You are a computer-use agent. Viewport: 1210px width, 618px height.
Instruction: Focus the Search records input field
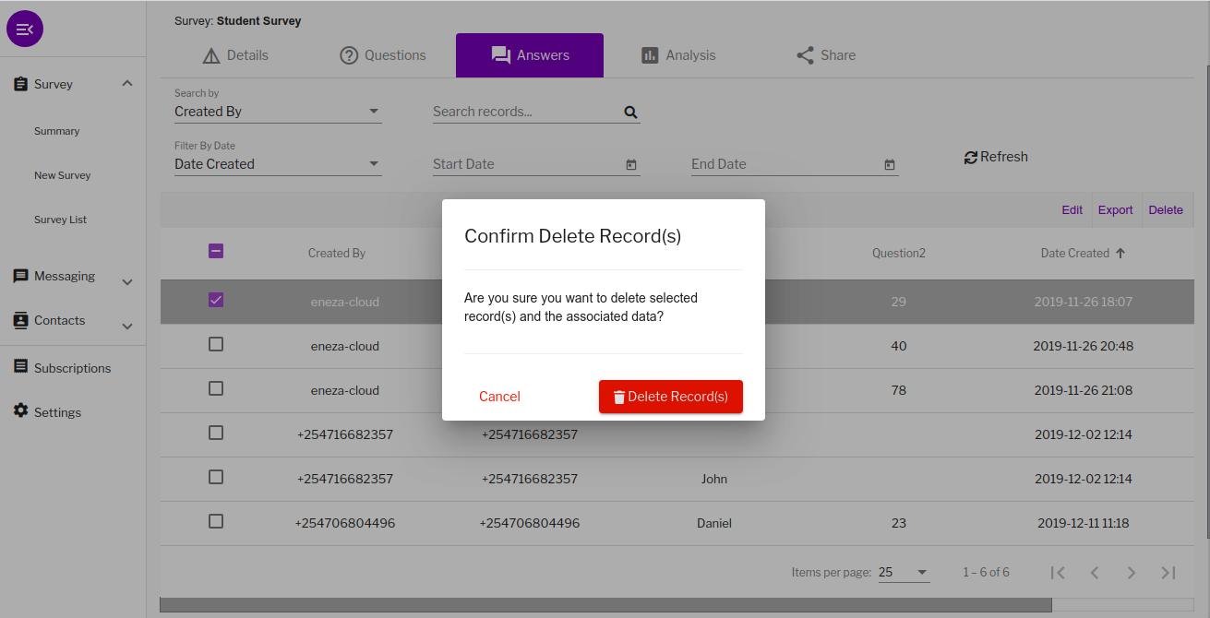[527, 112]
